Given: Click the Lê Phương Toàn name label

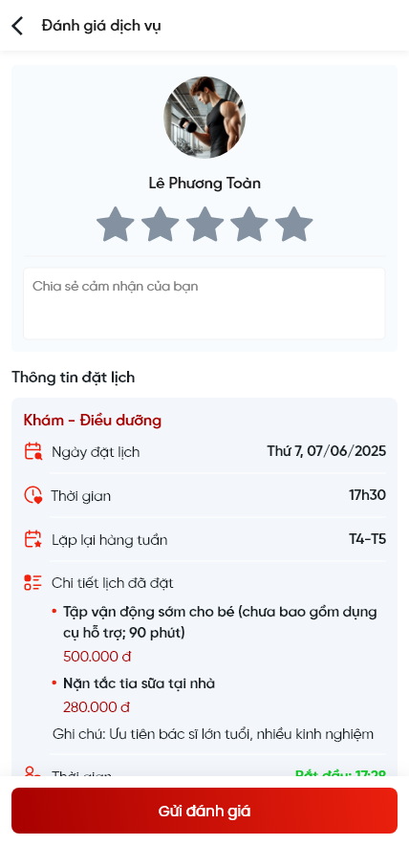Looking at the screenshot, I should click(204, 184).
